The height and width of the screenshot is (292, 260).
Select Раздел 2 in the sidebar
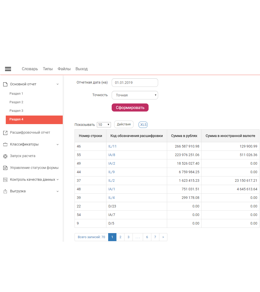click(16, 102)
